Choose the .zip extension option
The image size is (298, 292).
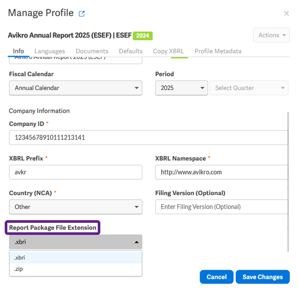75,269
